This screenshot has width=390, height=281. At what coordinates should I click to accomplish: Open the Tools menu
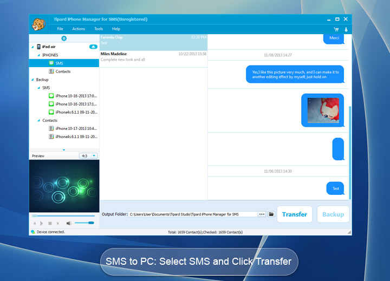pos(99,29)
